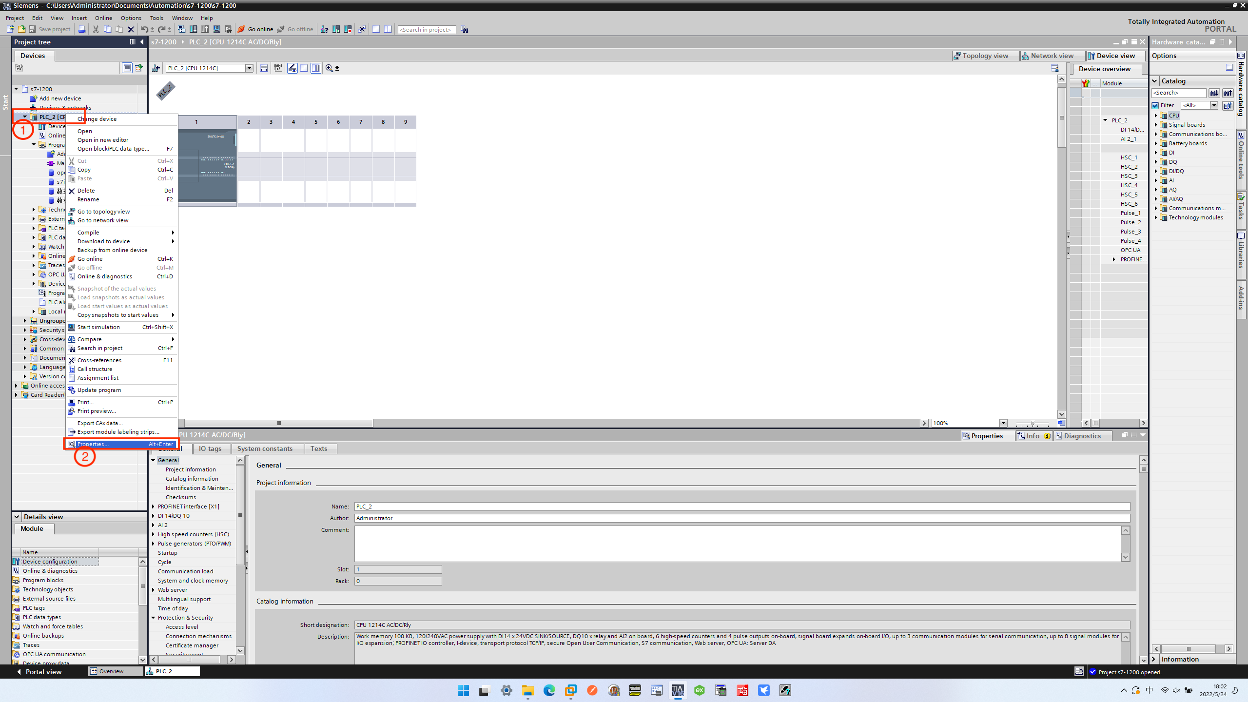Click the Start simulation toolbar icon
The width and height of the screenshot is (1248, 702).
(x=217, y=29)
